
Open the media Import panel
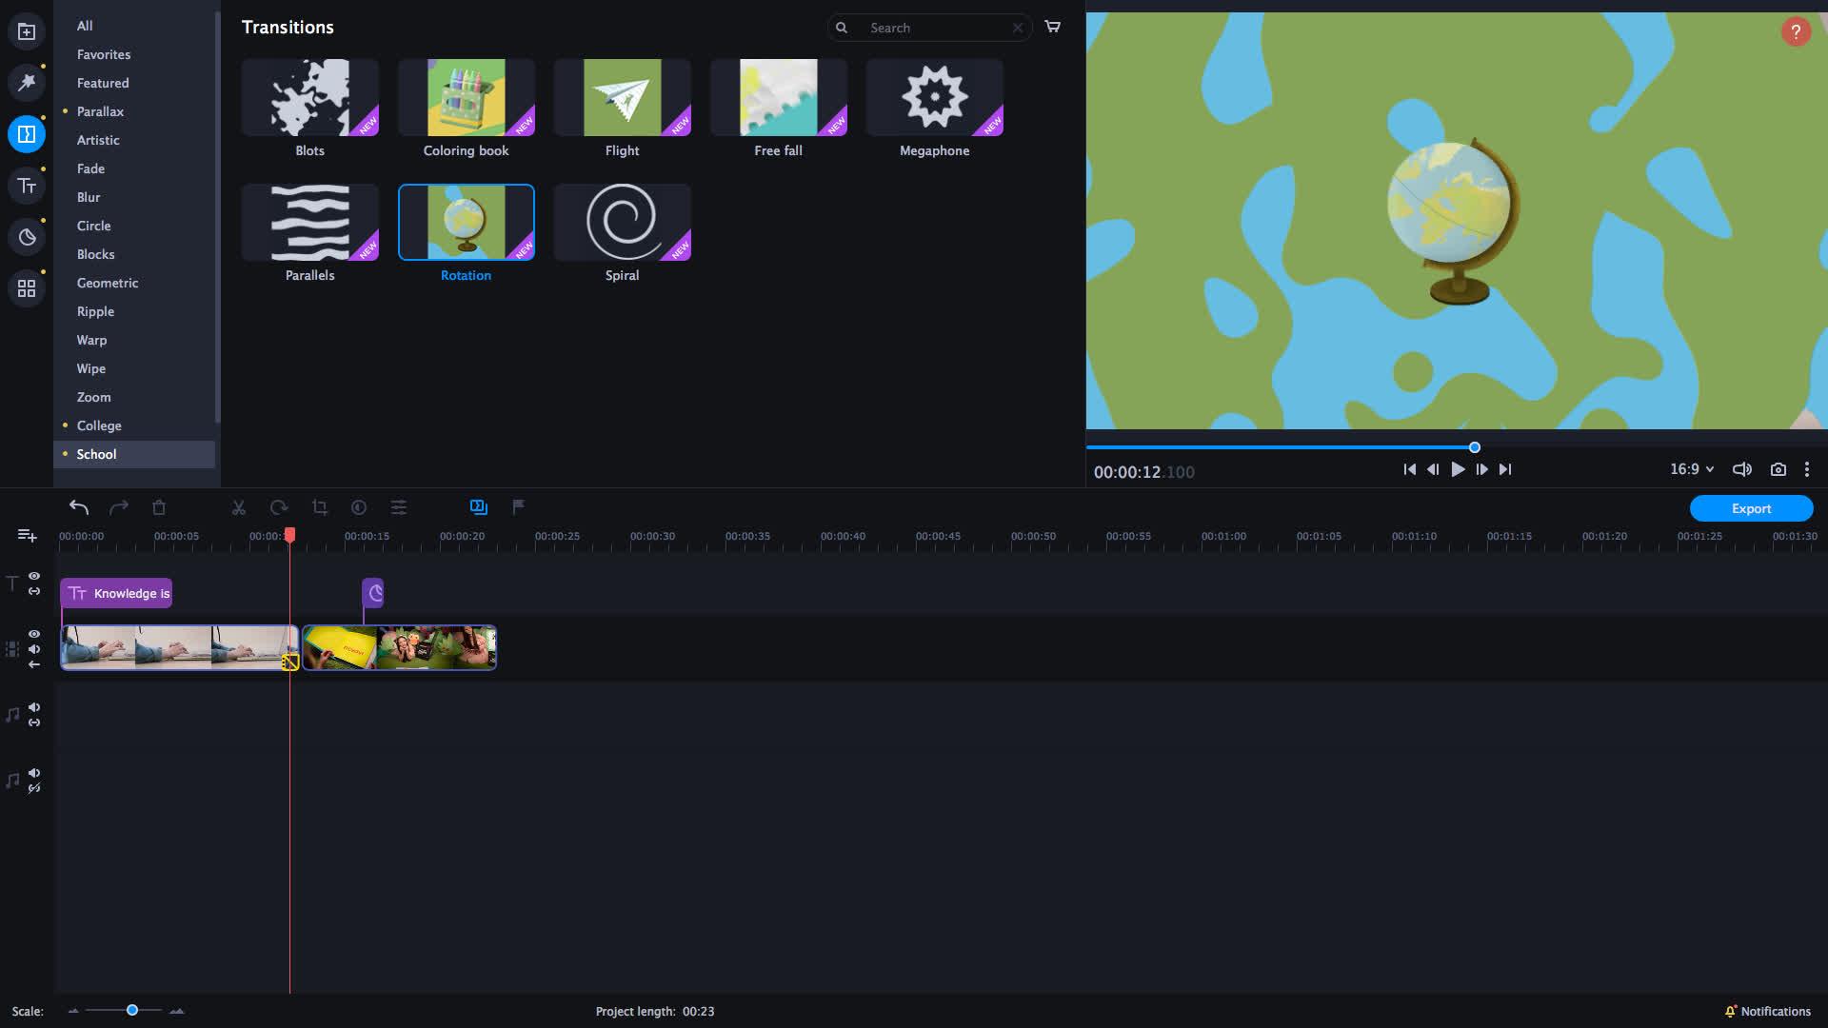(26, 30)
